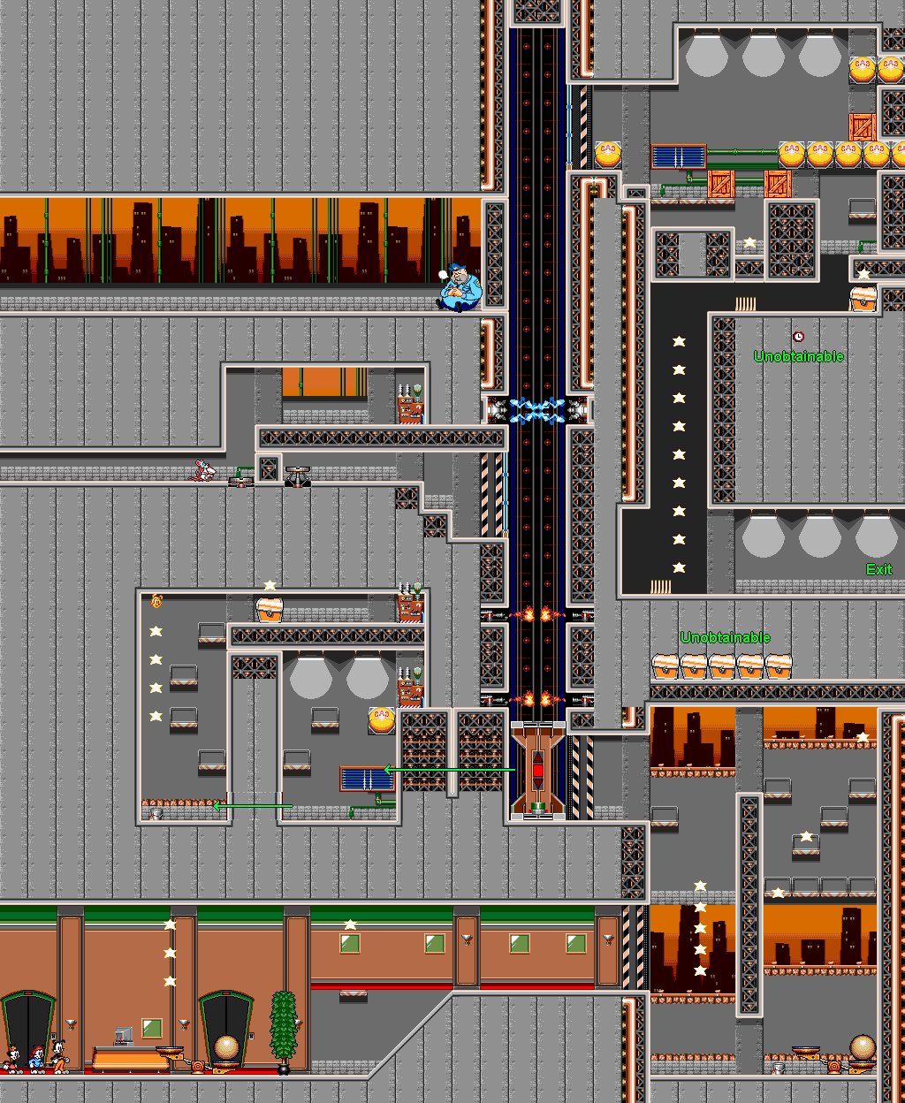Click the wooden crate stacked on the GAS buttons
Image resolution: width=905 pixels, height=1103 pixels.
point(863,127)
